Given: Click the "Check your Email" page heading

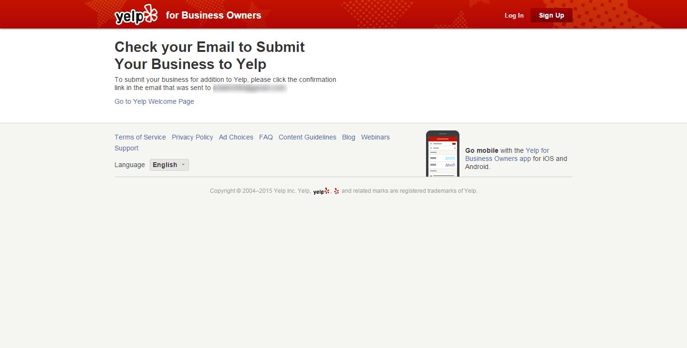Looking at the screenshot, I should (x=209, y=55).
